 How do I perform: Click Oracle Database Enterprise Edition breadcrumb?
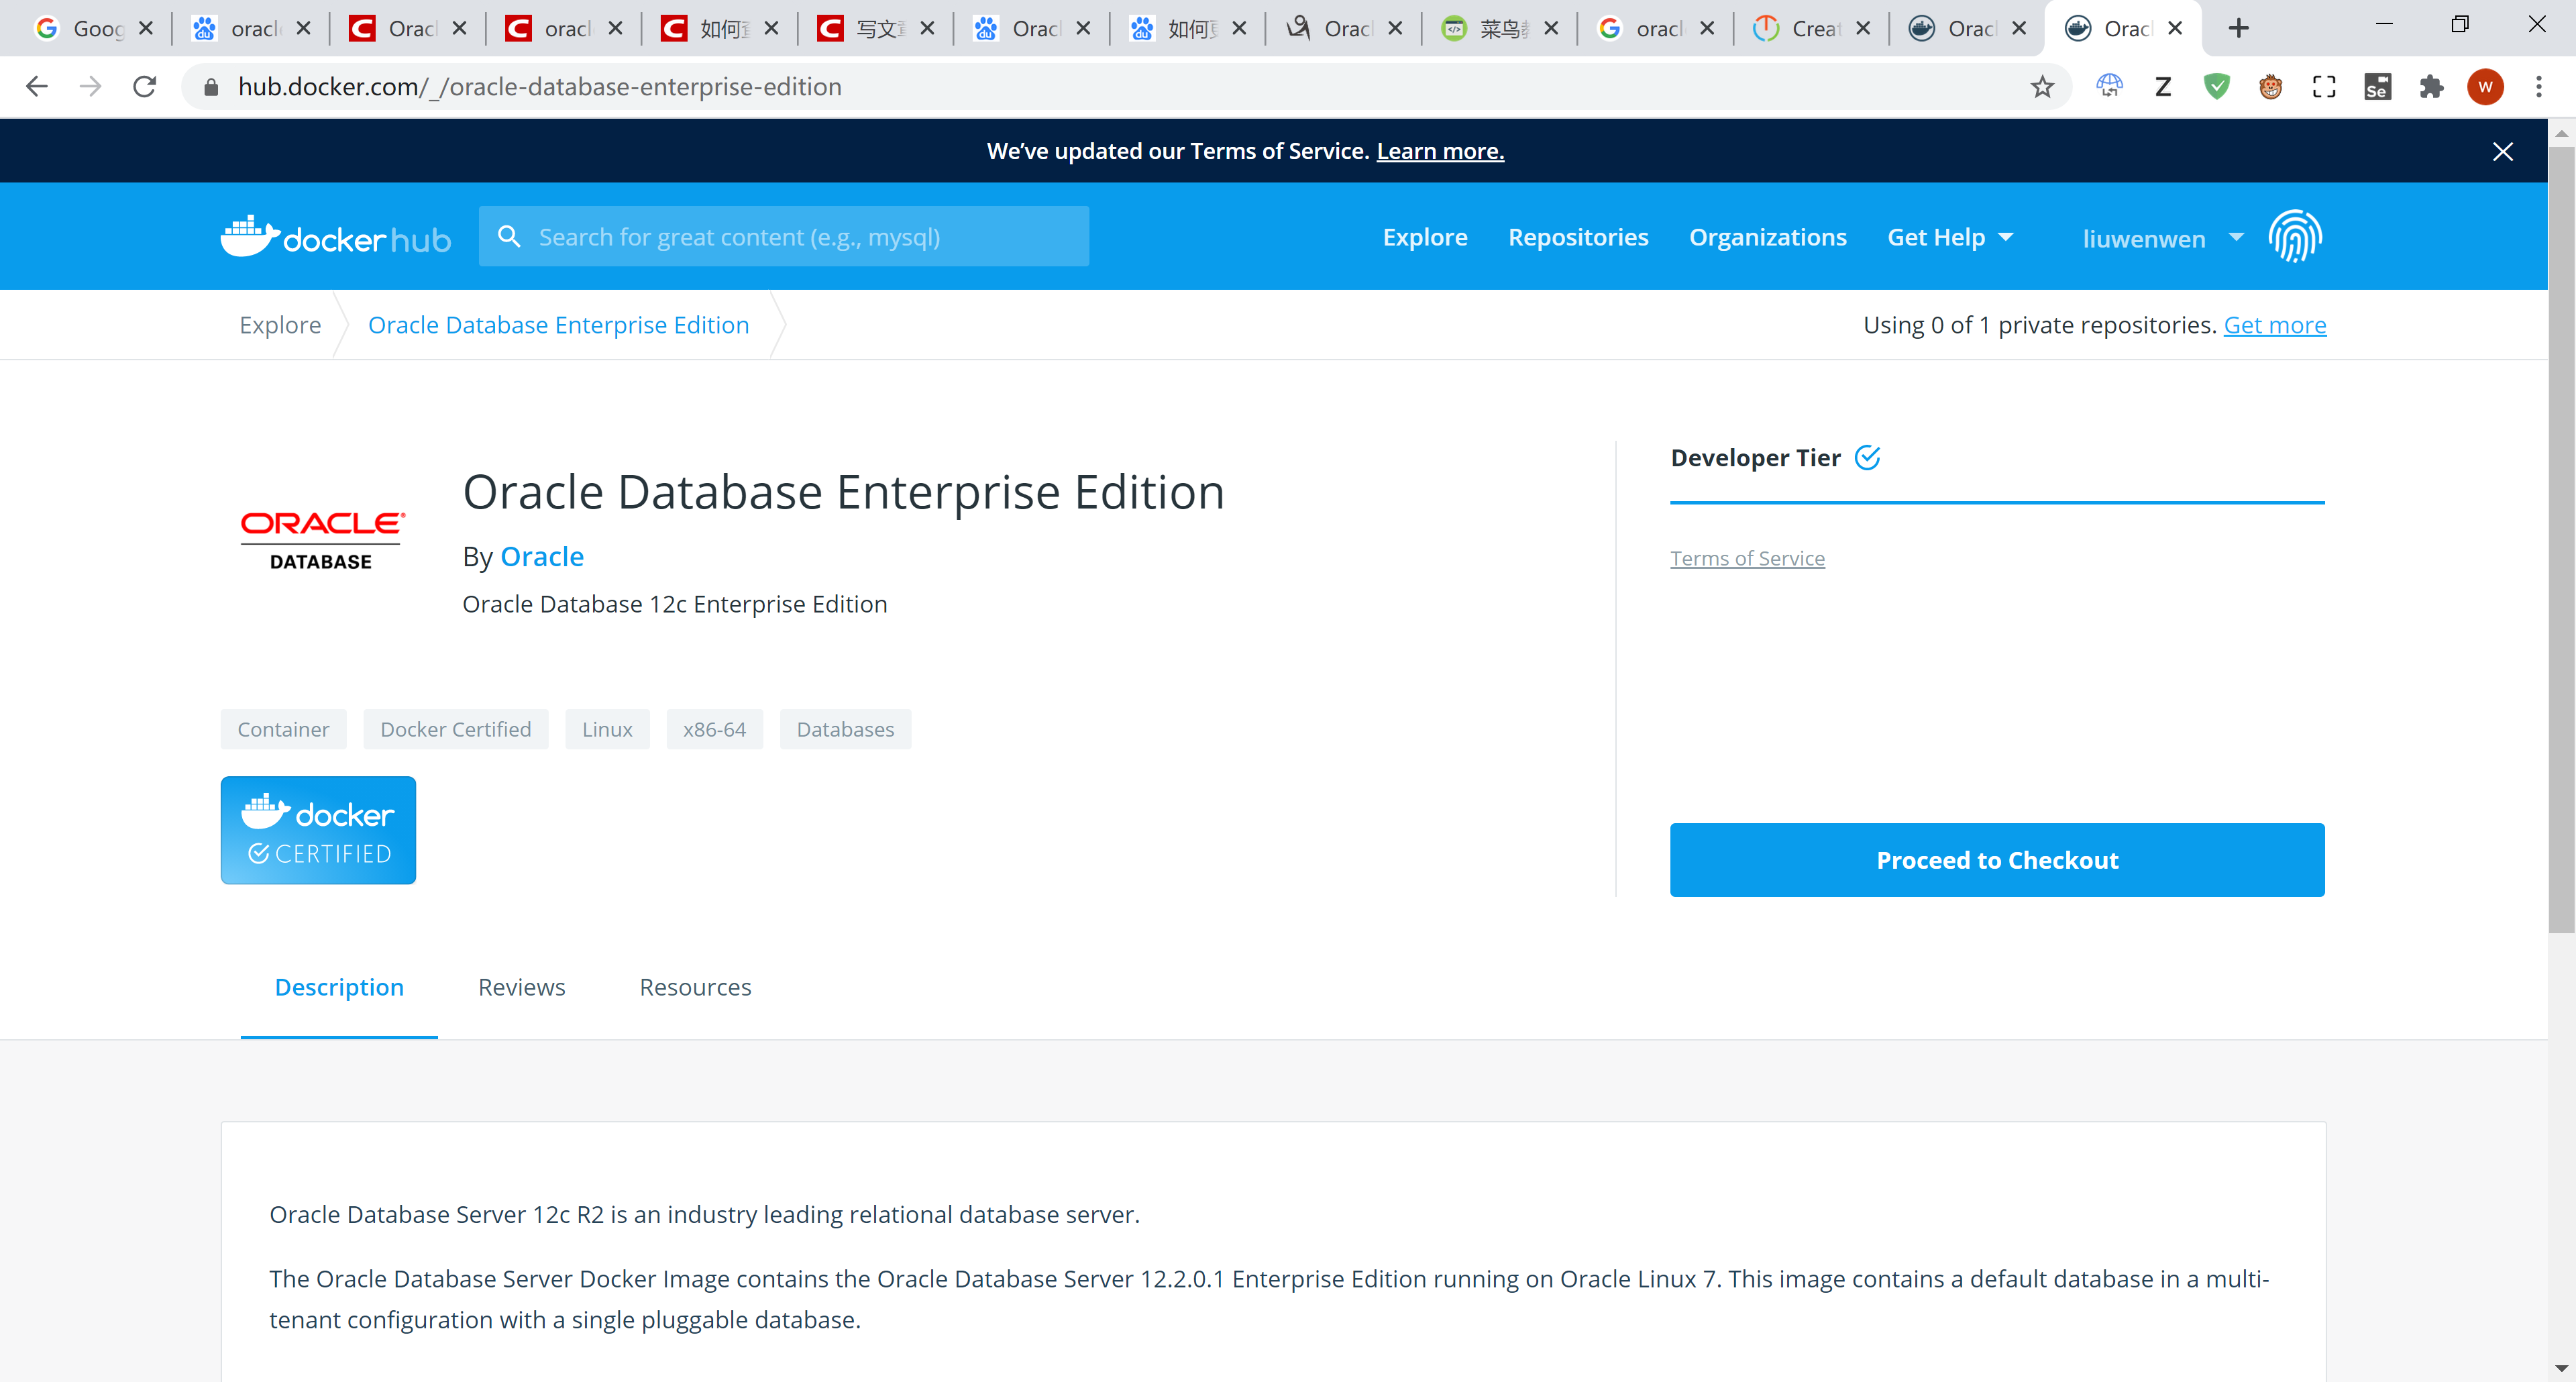(x=558, y=325)
